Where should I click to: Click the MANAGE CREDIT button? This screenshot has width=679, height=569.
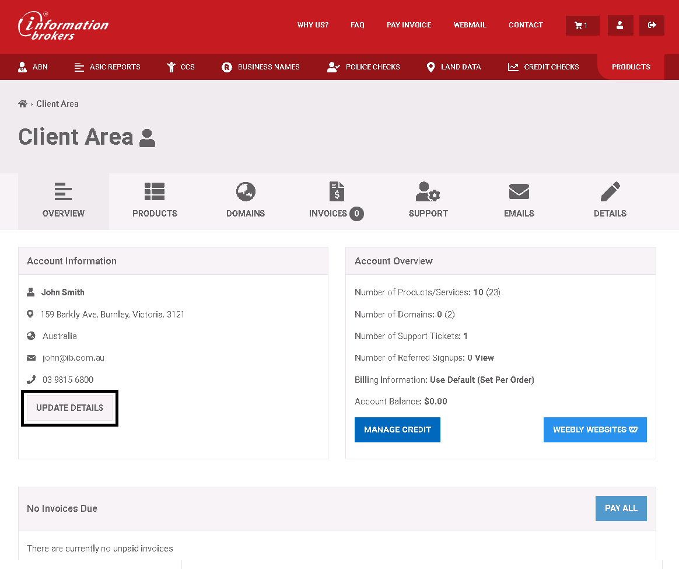397,430
